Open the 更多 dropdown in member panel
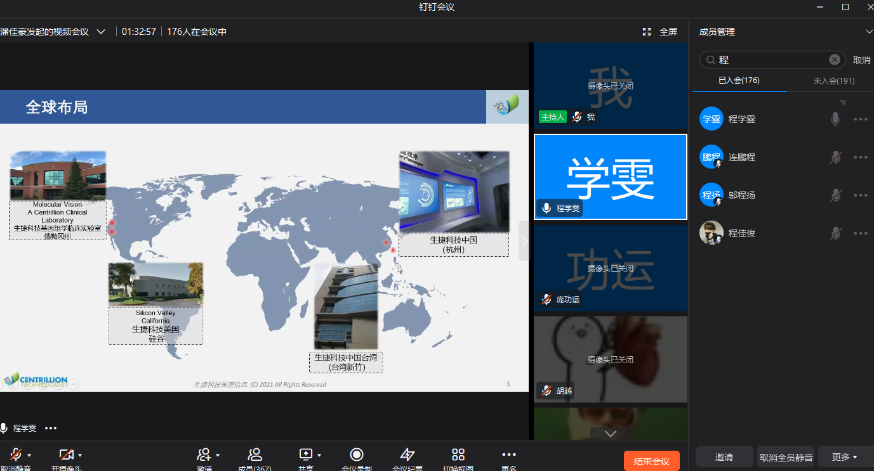Viewport: 874px width, 471px height. coord(844,456)
